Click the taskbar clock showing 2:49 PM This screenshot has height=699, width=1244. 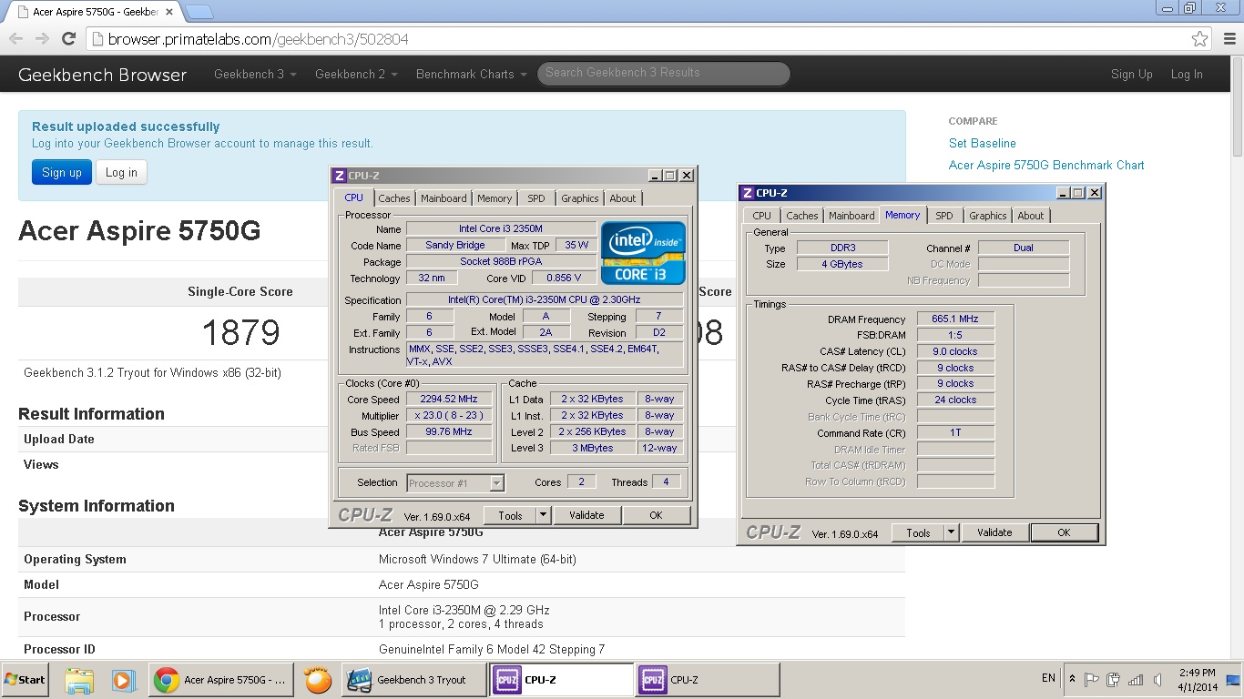pyautogui.click(x=1197, y=680)
